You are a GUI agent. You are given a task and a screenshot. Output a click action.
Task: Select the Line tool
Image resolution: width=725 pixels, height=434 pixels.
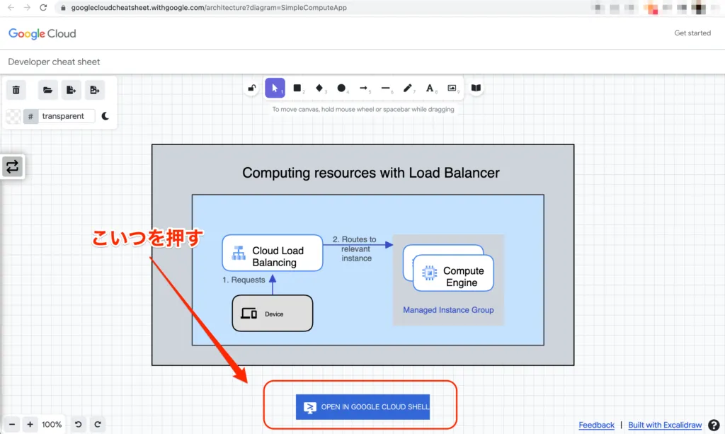(x=386, y=88)
